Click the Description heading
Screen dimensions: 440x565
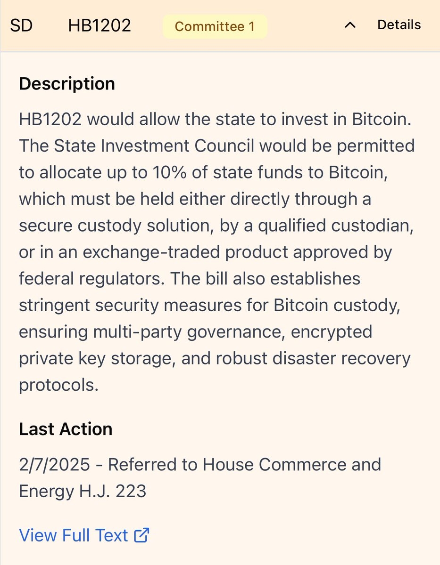click(x=67, y=84)
